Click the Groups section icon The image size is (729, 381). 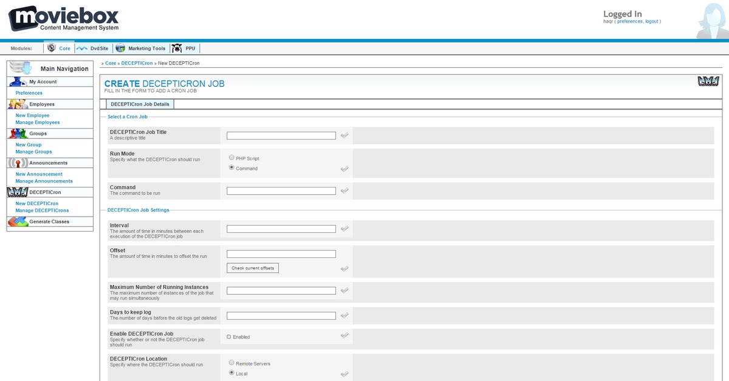coord(18,133)
